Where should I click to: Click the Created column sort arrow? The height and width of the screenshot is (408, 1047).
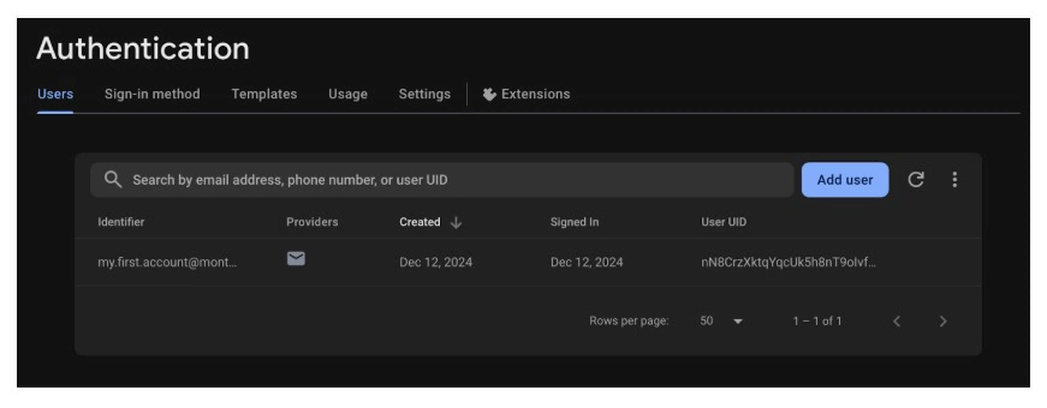456,223
